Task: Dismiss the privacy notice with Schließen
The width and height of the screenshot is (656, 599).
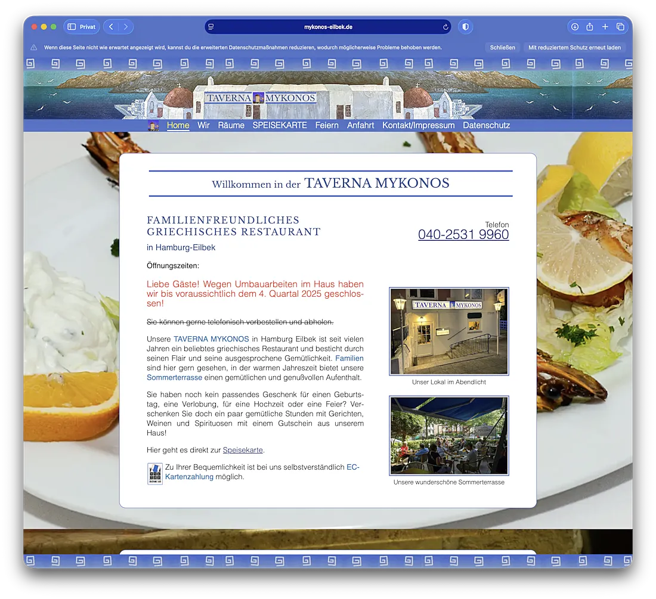Action: pos(503,47)
